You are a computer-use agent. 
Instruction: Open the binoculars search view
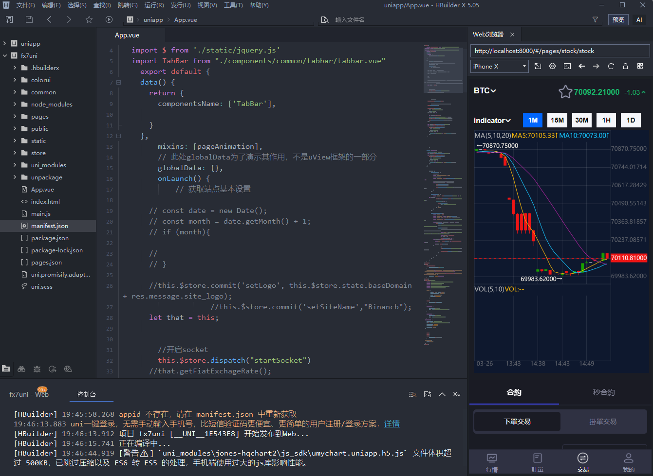[21, 369]
